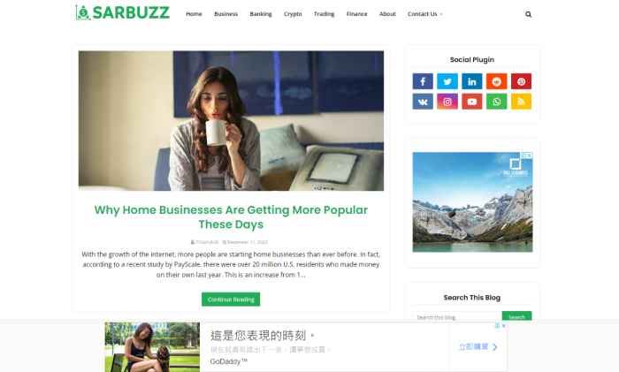Open the RSS feed icon
Screen dimensions: 619x372
coord(521,102)
